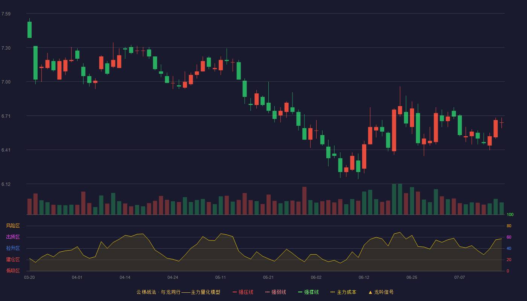This screenshot has width=527, height=301.
Task: Click the 6.41 price axis label
Action: coord(6,150)
